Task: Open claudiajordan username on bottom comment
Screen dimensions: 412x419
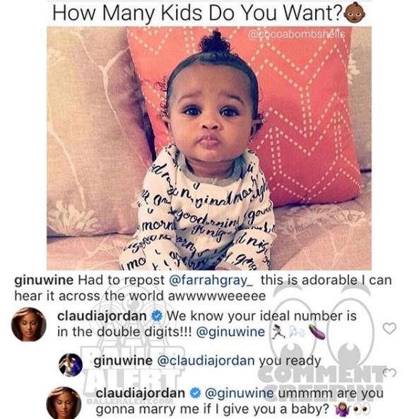Action: click(140, 393)
